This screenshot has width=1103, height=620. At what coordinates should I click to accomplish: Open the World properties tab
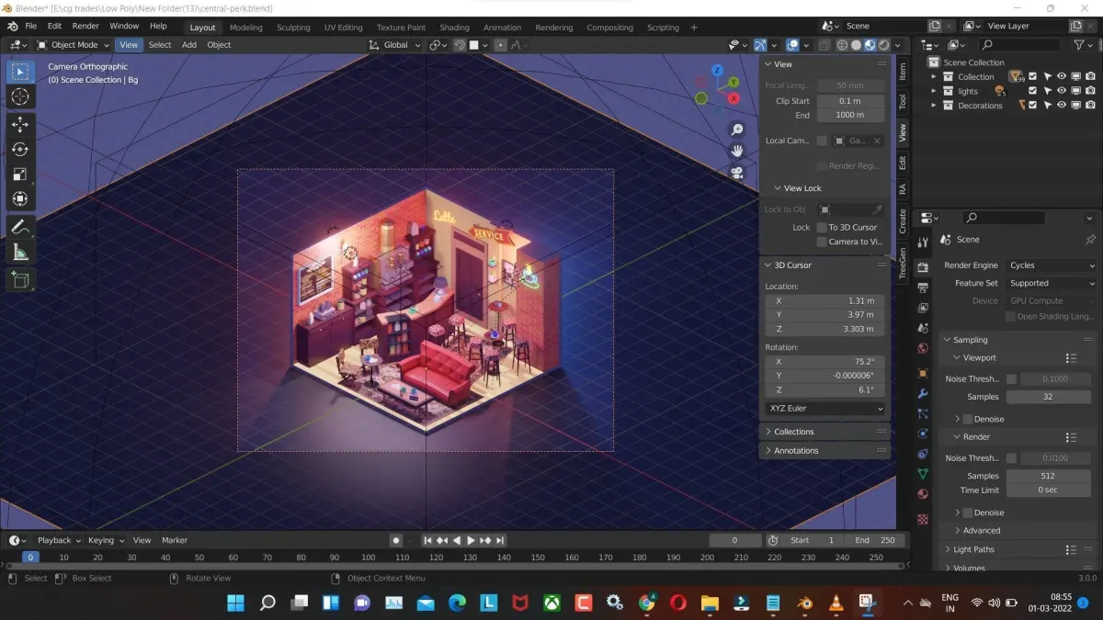point(923,349)
